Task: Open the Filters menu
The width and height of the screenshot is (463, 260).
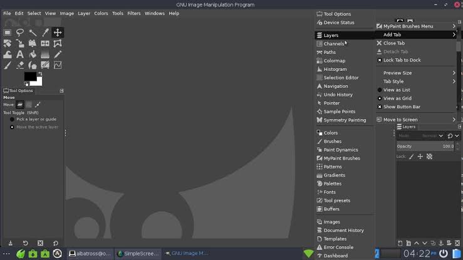Action: click(x=133, y=13)
